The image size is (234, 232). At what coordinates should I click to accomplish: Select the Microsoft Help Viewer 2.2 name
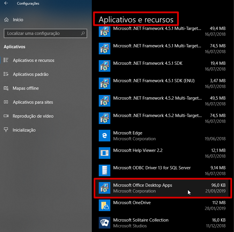coord(138,150)
